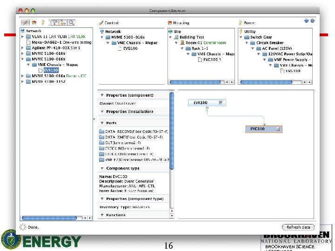Collapse the Properties (installation) section

click(x=102, y=112)
